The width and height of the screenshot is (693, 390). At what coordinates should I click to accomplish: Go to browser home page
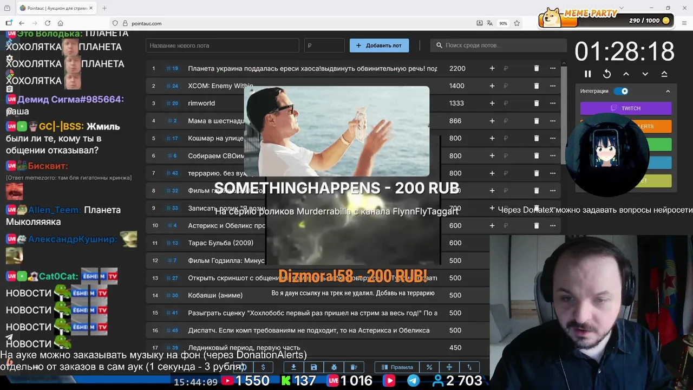tap(61, 23)
